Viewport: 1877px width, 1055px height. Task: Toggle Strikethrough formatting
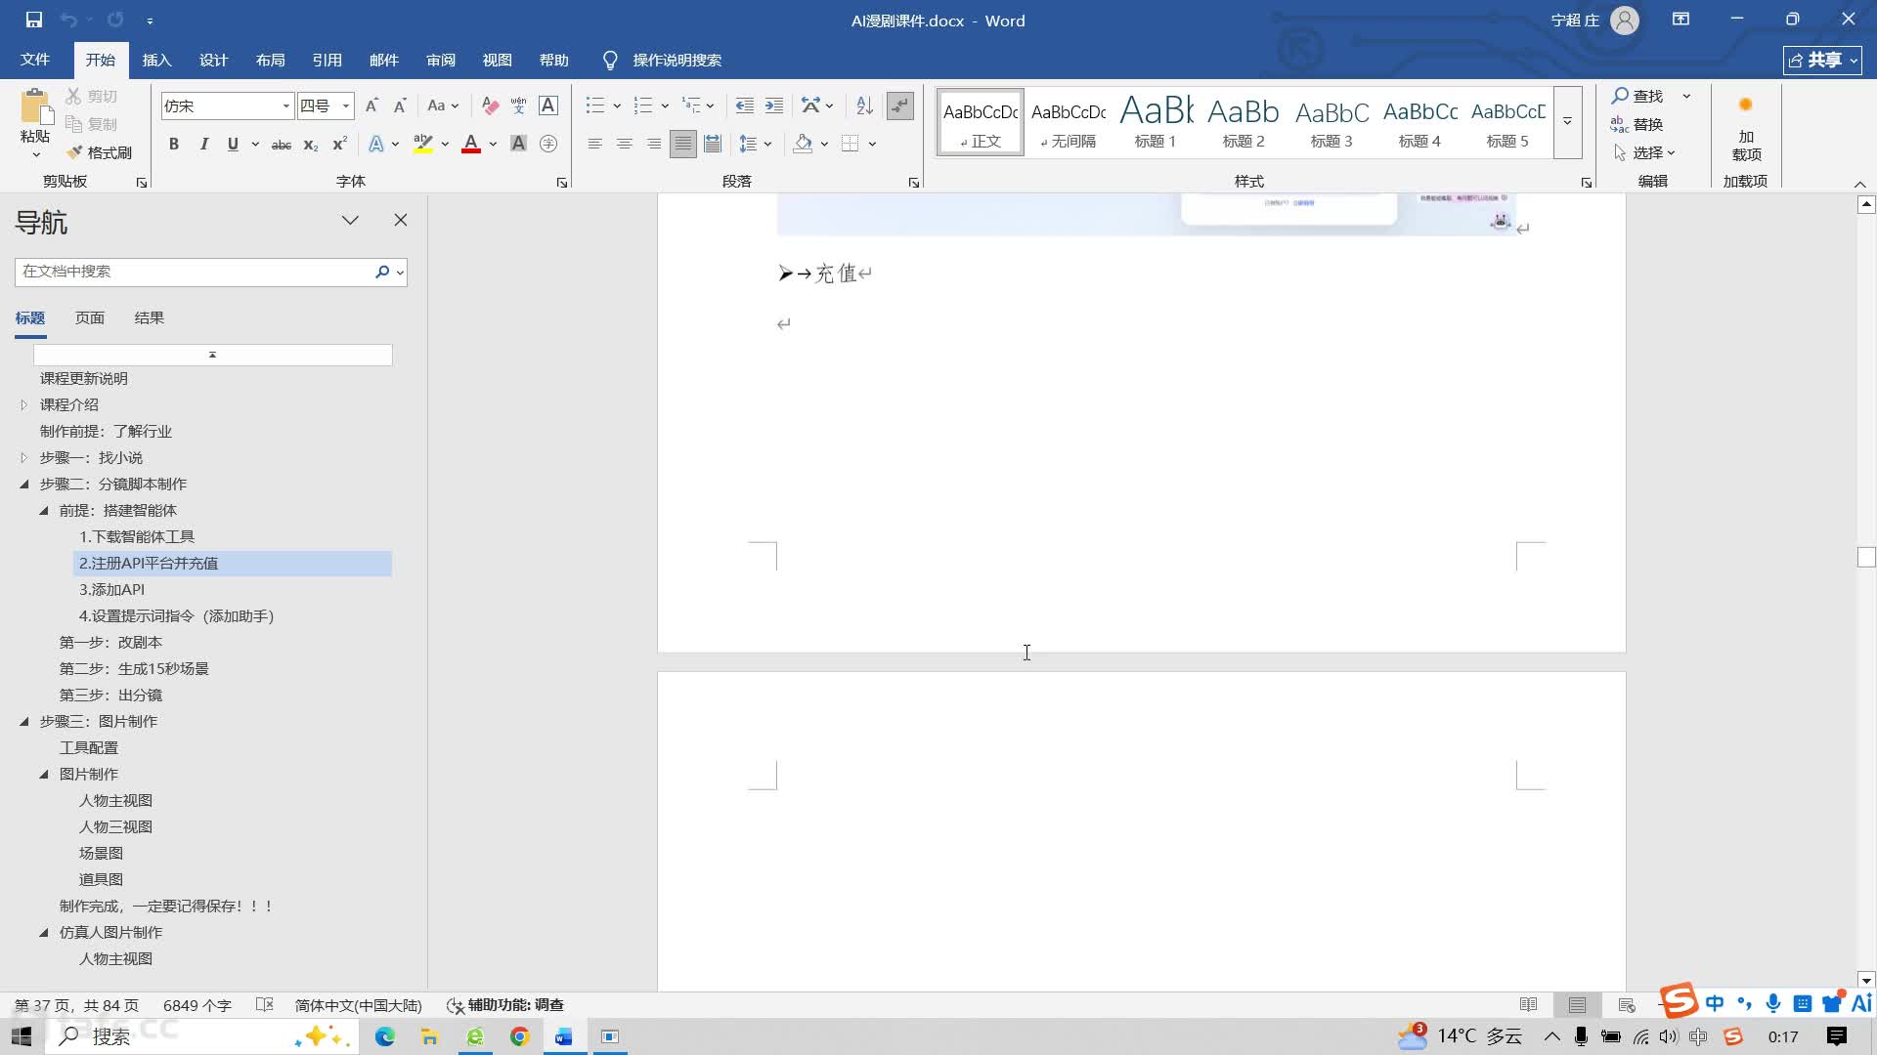pyautogui.click(x=281, y=144)
